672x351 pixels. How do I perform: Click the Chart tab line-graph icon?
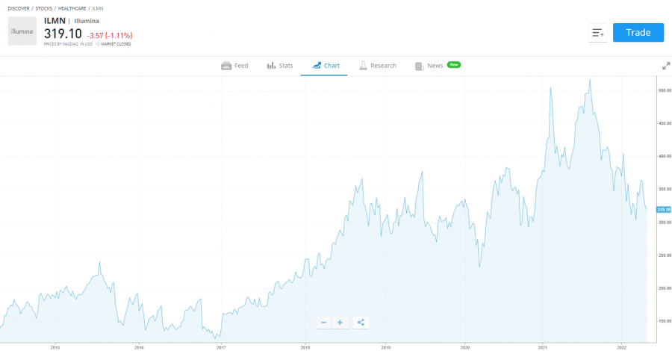[x=317, y=66]
